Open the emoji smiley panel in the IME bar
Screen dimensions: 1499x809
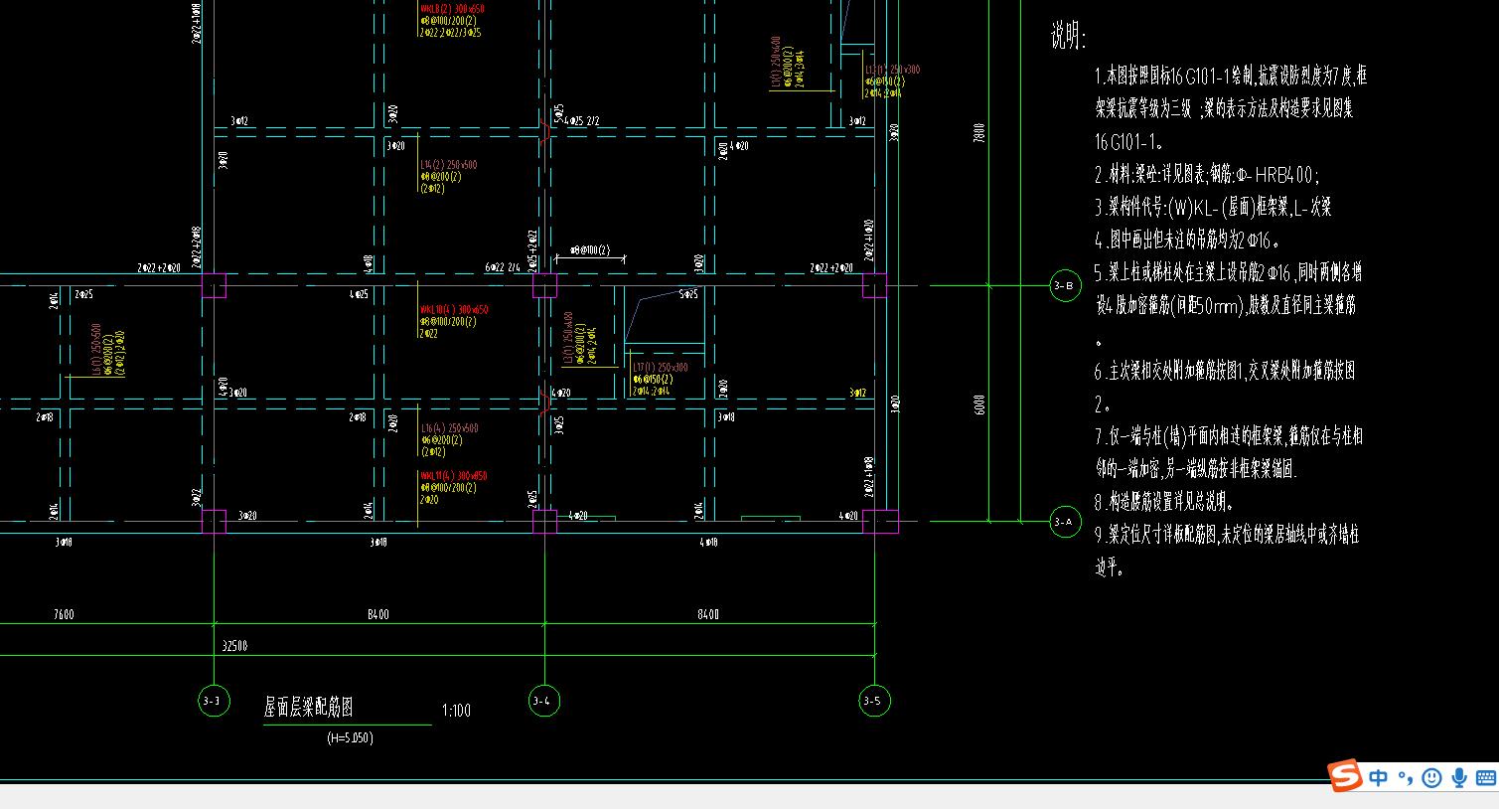[1431, 778]
